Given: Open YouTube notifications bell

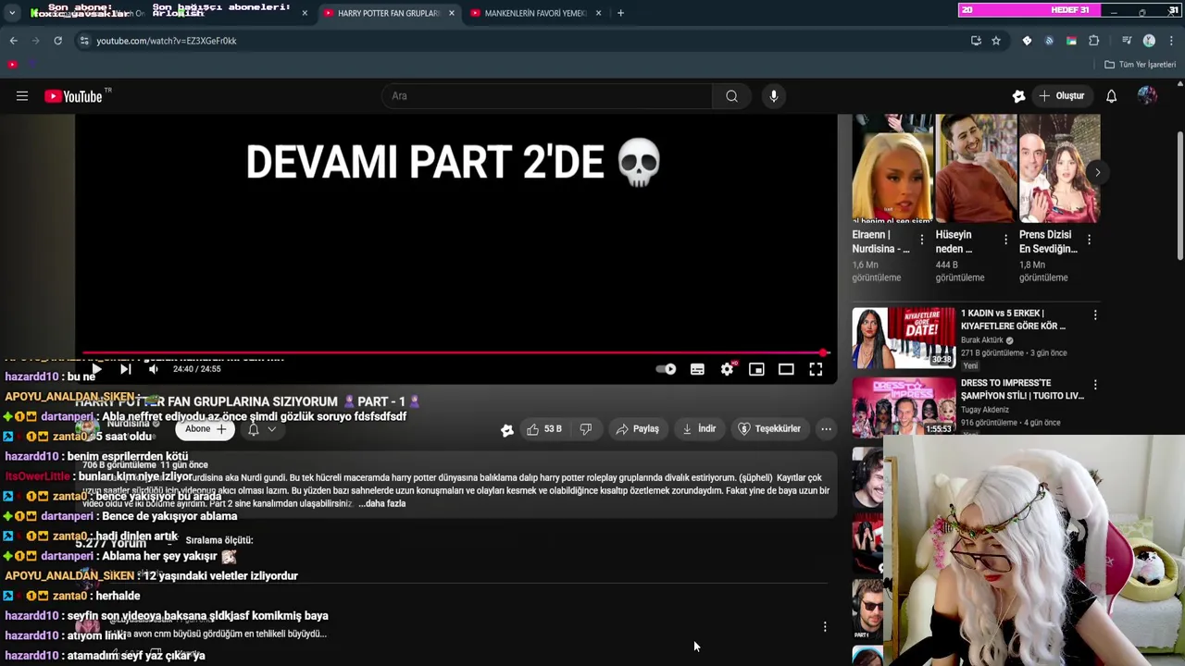Looking at the screenshot, I should click(x=1111, y=96).
